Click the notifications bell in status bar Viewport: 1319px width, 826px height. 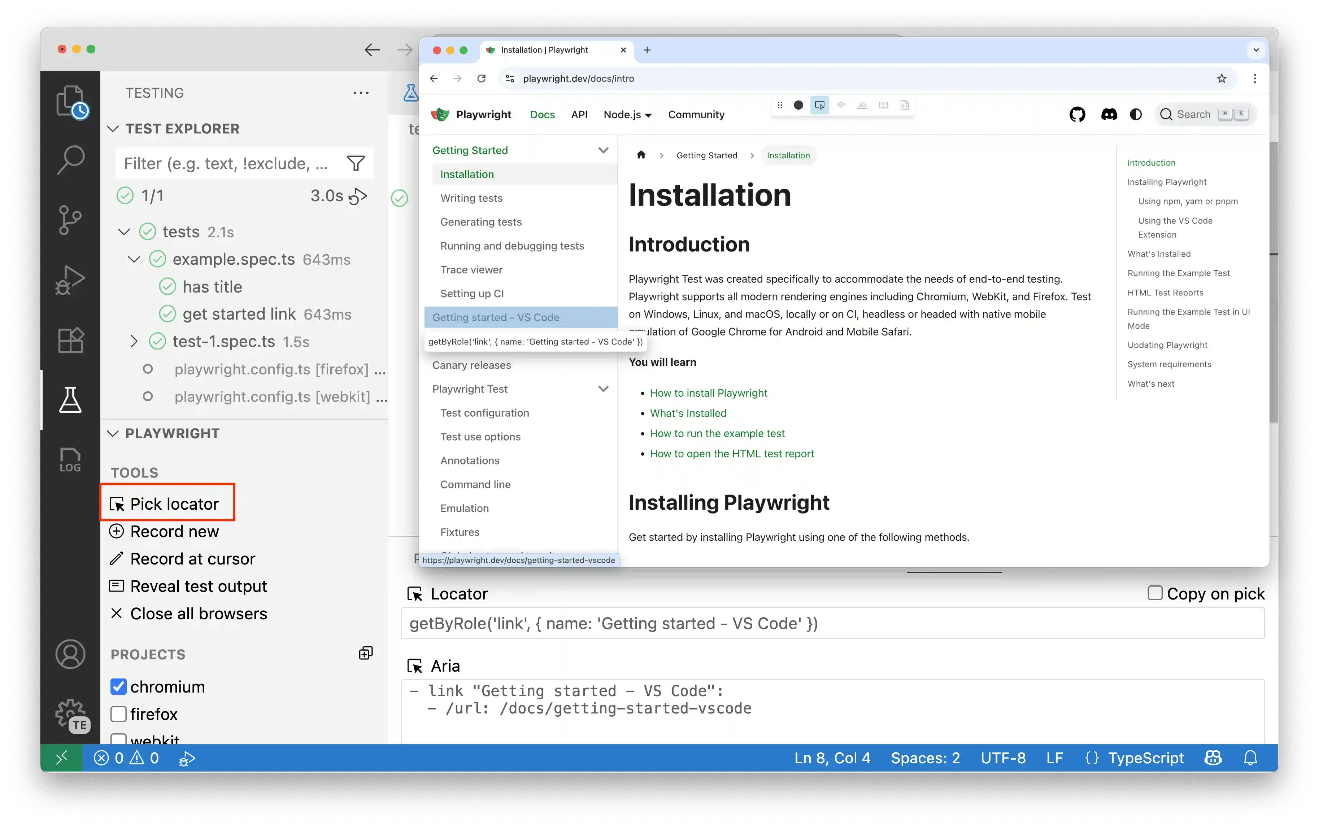(1251, 758)
